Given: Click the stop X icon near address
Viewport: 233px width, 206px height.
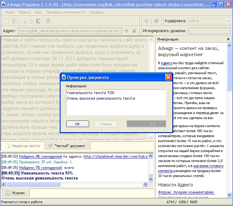Looking at the screenshot, I should coord(134,31).
